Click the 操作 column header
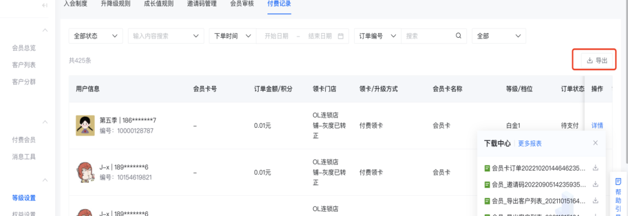The image size is (628, 216). click(x=597, y=89)
